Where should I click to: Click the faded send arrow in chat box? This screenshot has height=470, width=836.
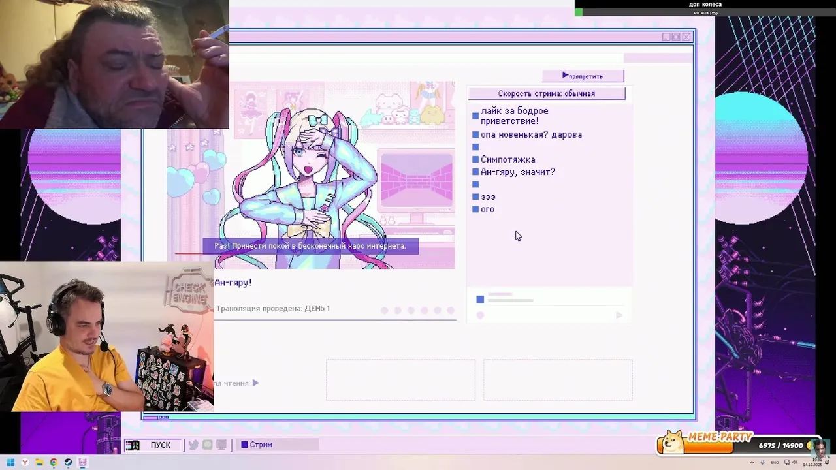coord(619,315)
